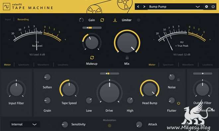The height and width of the screenshot is (131, 219).
Task: Click the Noise knob
Action: (172, 77)
